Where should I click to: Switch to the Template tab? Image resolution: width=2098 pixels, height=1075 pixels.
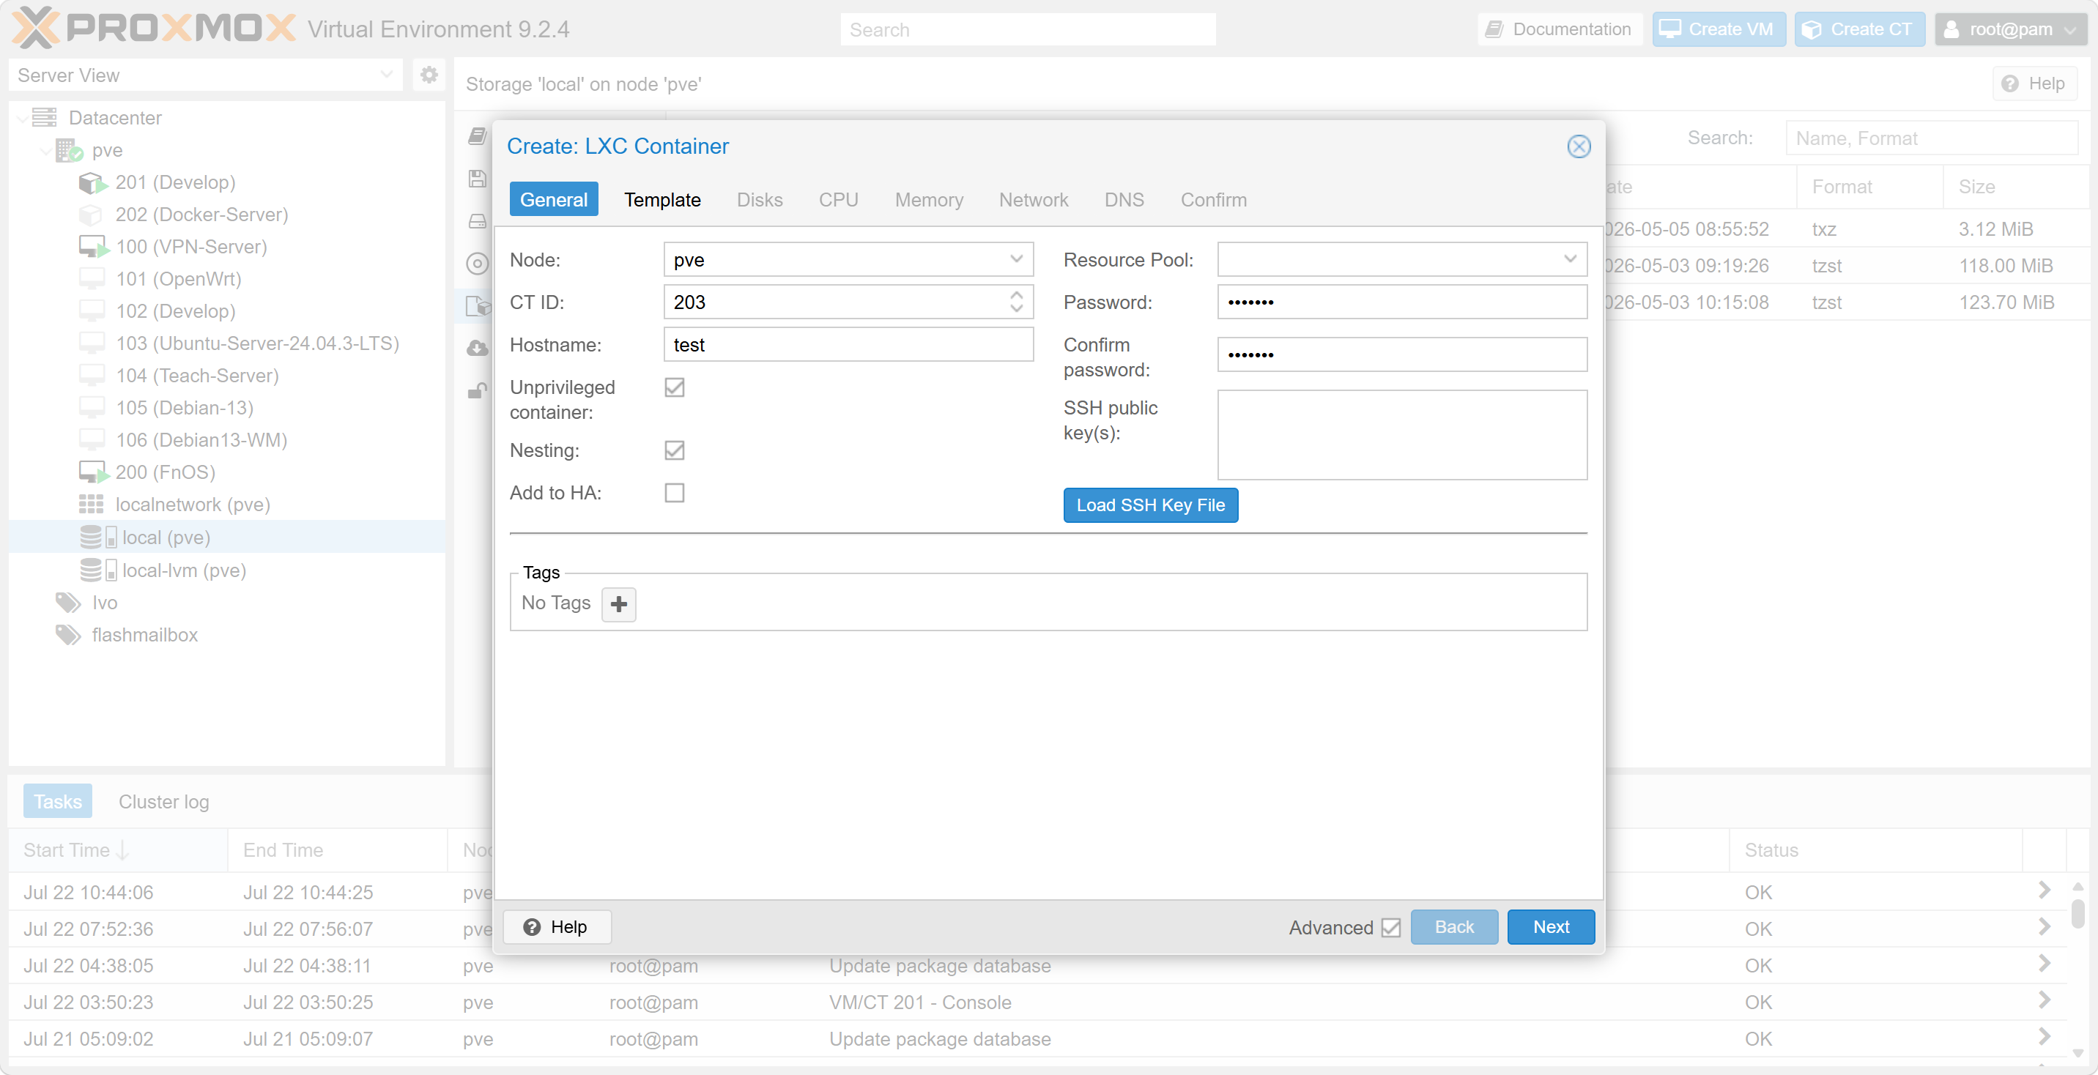662,199
